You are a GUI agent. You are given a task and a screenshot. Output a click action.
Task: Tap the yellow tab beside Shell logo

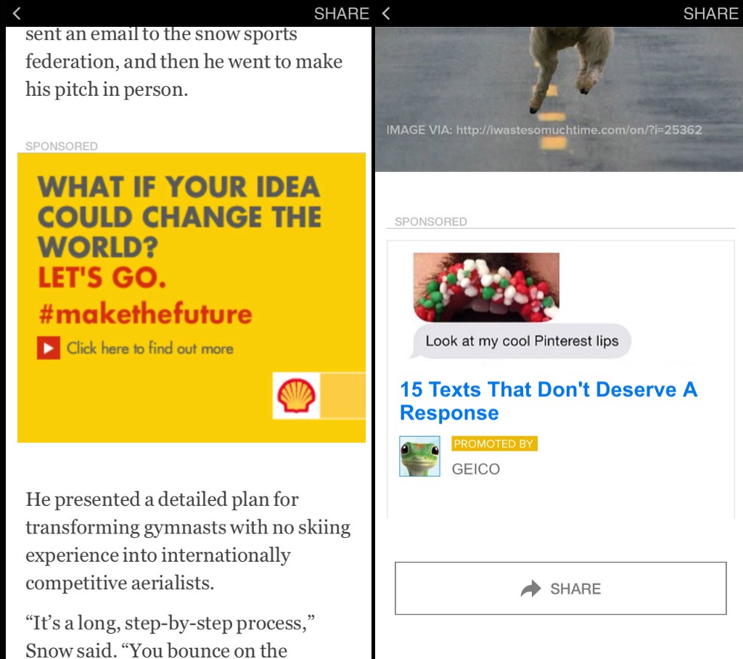point(342,396)
